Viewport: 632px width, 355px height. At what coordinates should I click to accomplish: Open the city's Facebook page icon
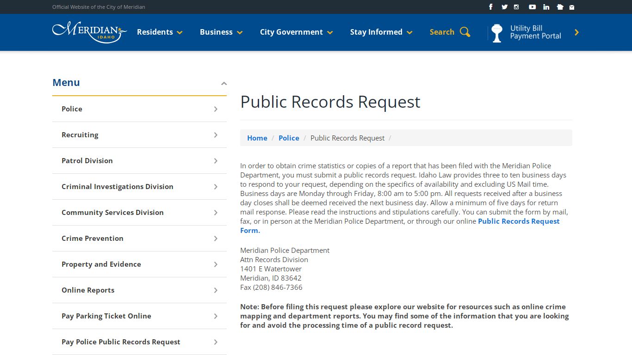[491, 7]
